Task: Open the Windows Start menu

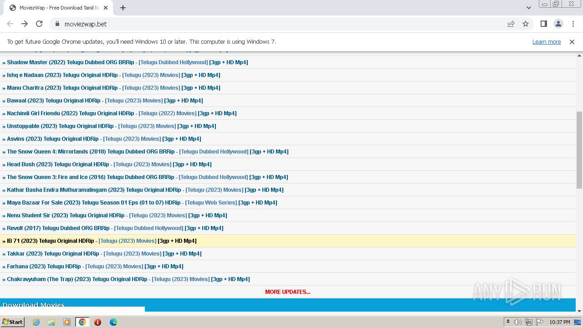Action: coord(12,322)
